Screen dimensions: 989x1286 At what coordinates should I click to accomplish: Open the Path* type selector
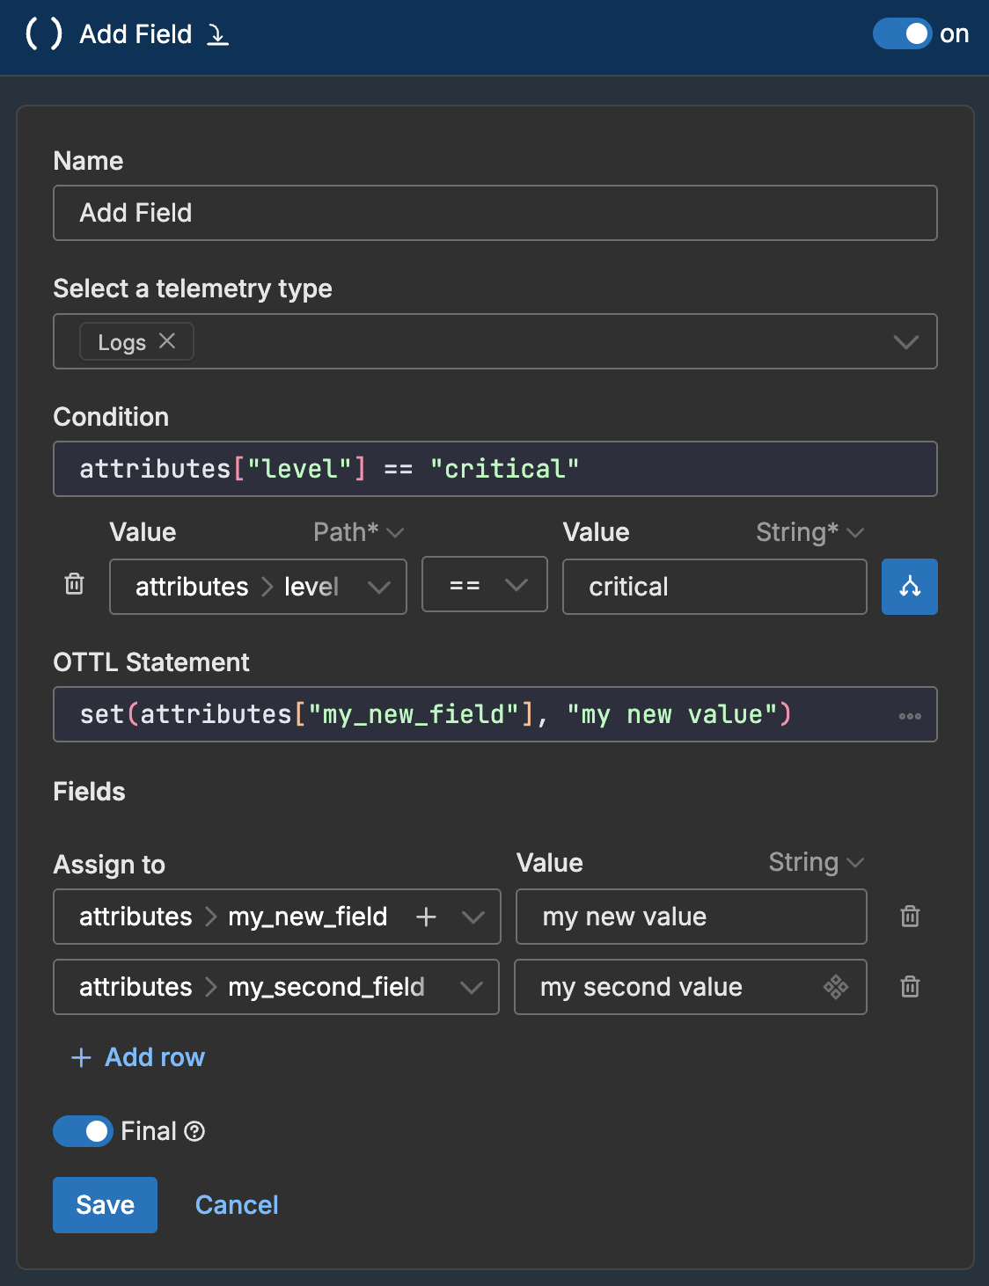[358, 532]
